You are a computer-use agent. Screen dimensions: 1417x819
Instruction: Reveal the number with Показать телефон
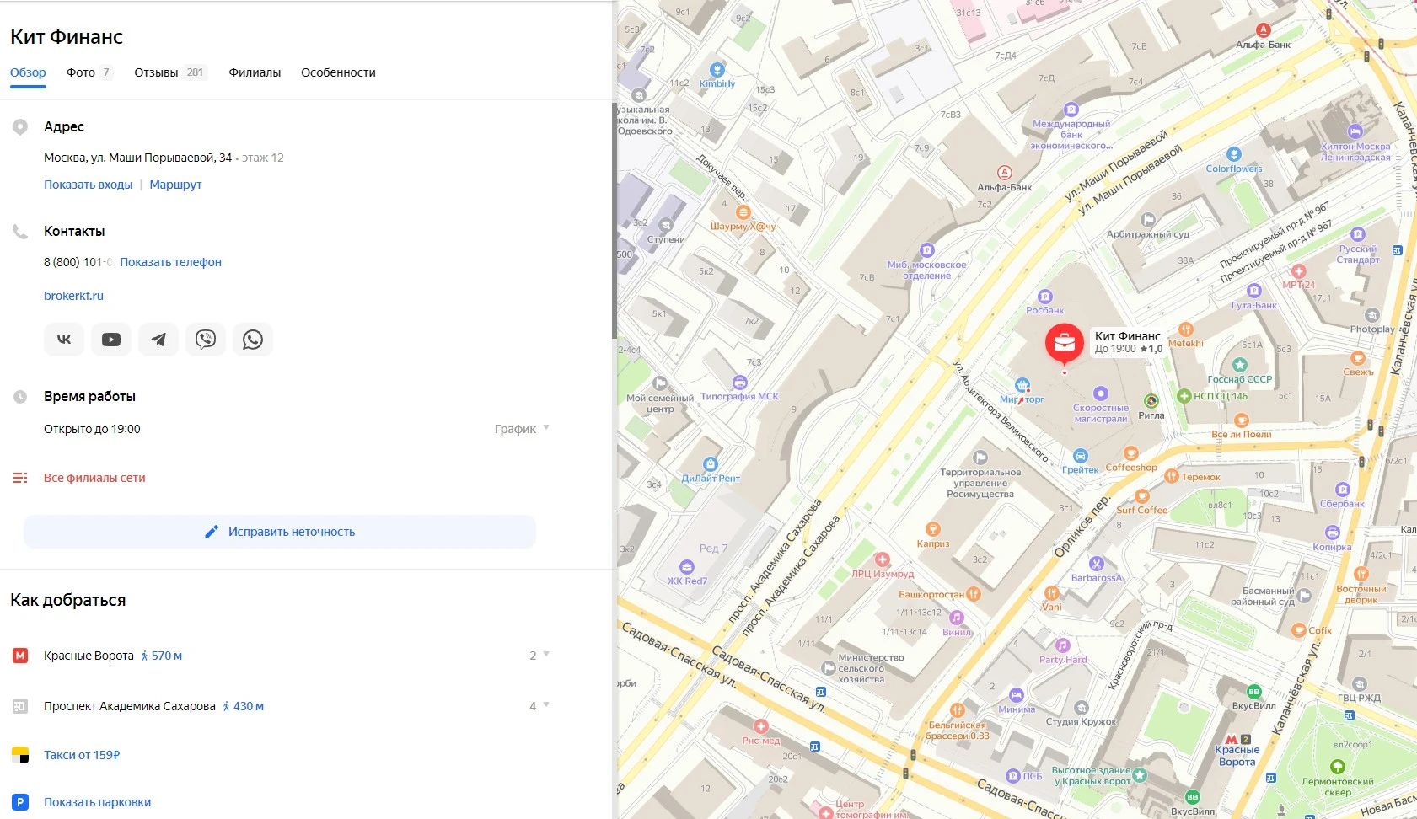coord(170,262)
